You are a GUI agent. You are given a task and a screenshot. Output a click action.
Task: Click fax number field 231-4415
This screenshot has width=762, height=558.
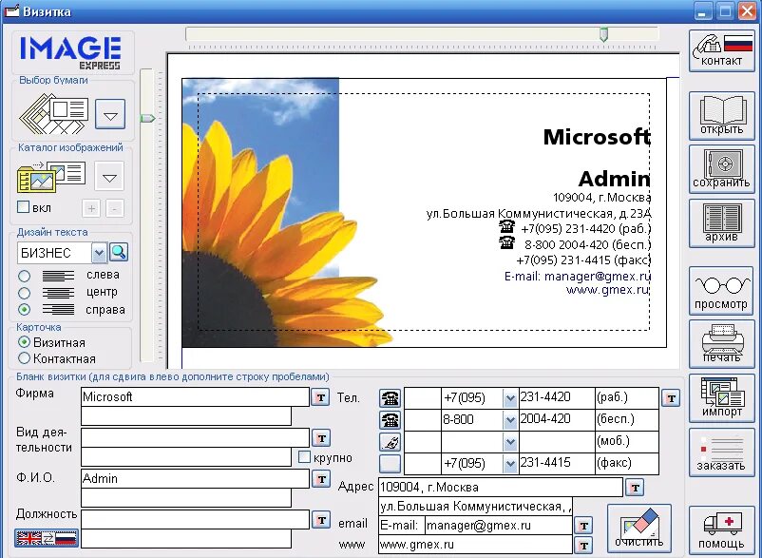pyautogui.click(x=557, y=463)
